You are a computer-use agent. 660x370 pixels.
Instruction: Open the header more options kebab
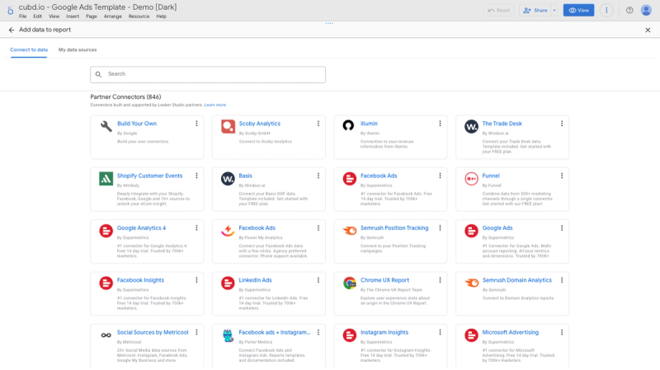click(x=606, y=10)
